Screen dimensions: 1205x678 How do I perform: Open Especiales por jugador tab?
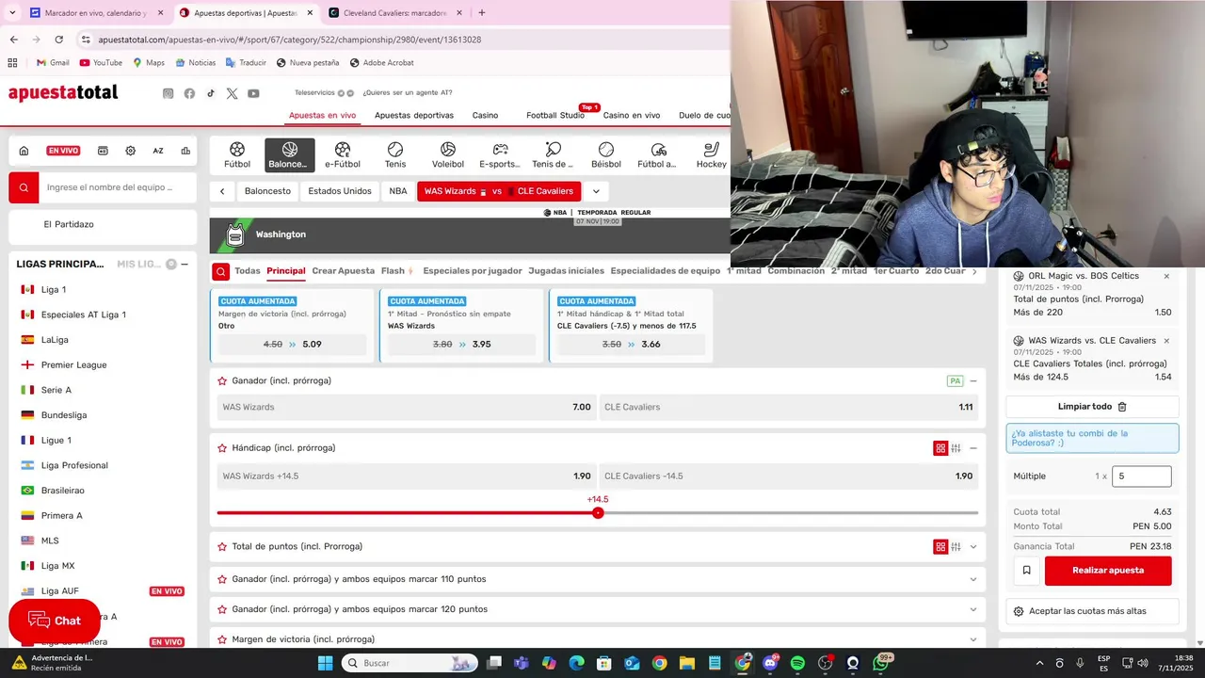pos(473,271)
